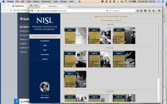Click the date and time in menu bar

(x=147, y=1)
